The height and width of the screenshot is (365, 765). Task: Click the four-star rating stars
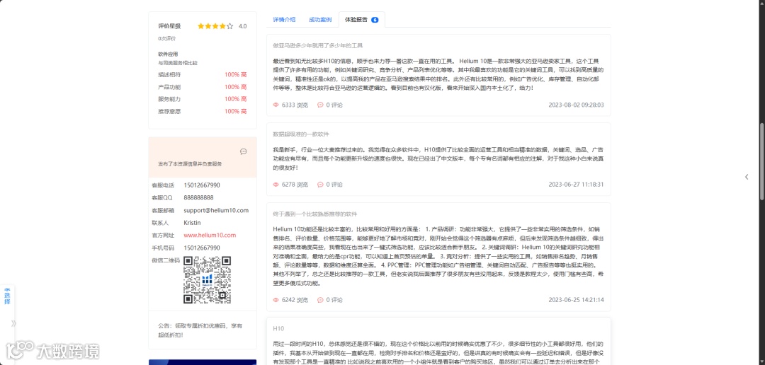(215, 26)
